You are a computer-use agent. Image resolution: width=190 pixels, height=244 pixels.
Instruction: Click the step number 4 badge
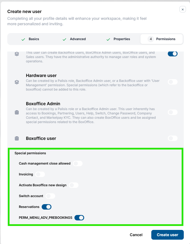[x=151, y=39]
